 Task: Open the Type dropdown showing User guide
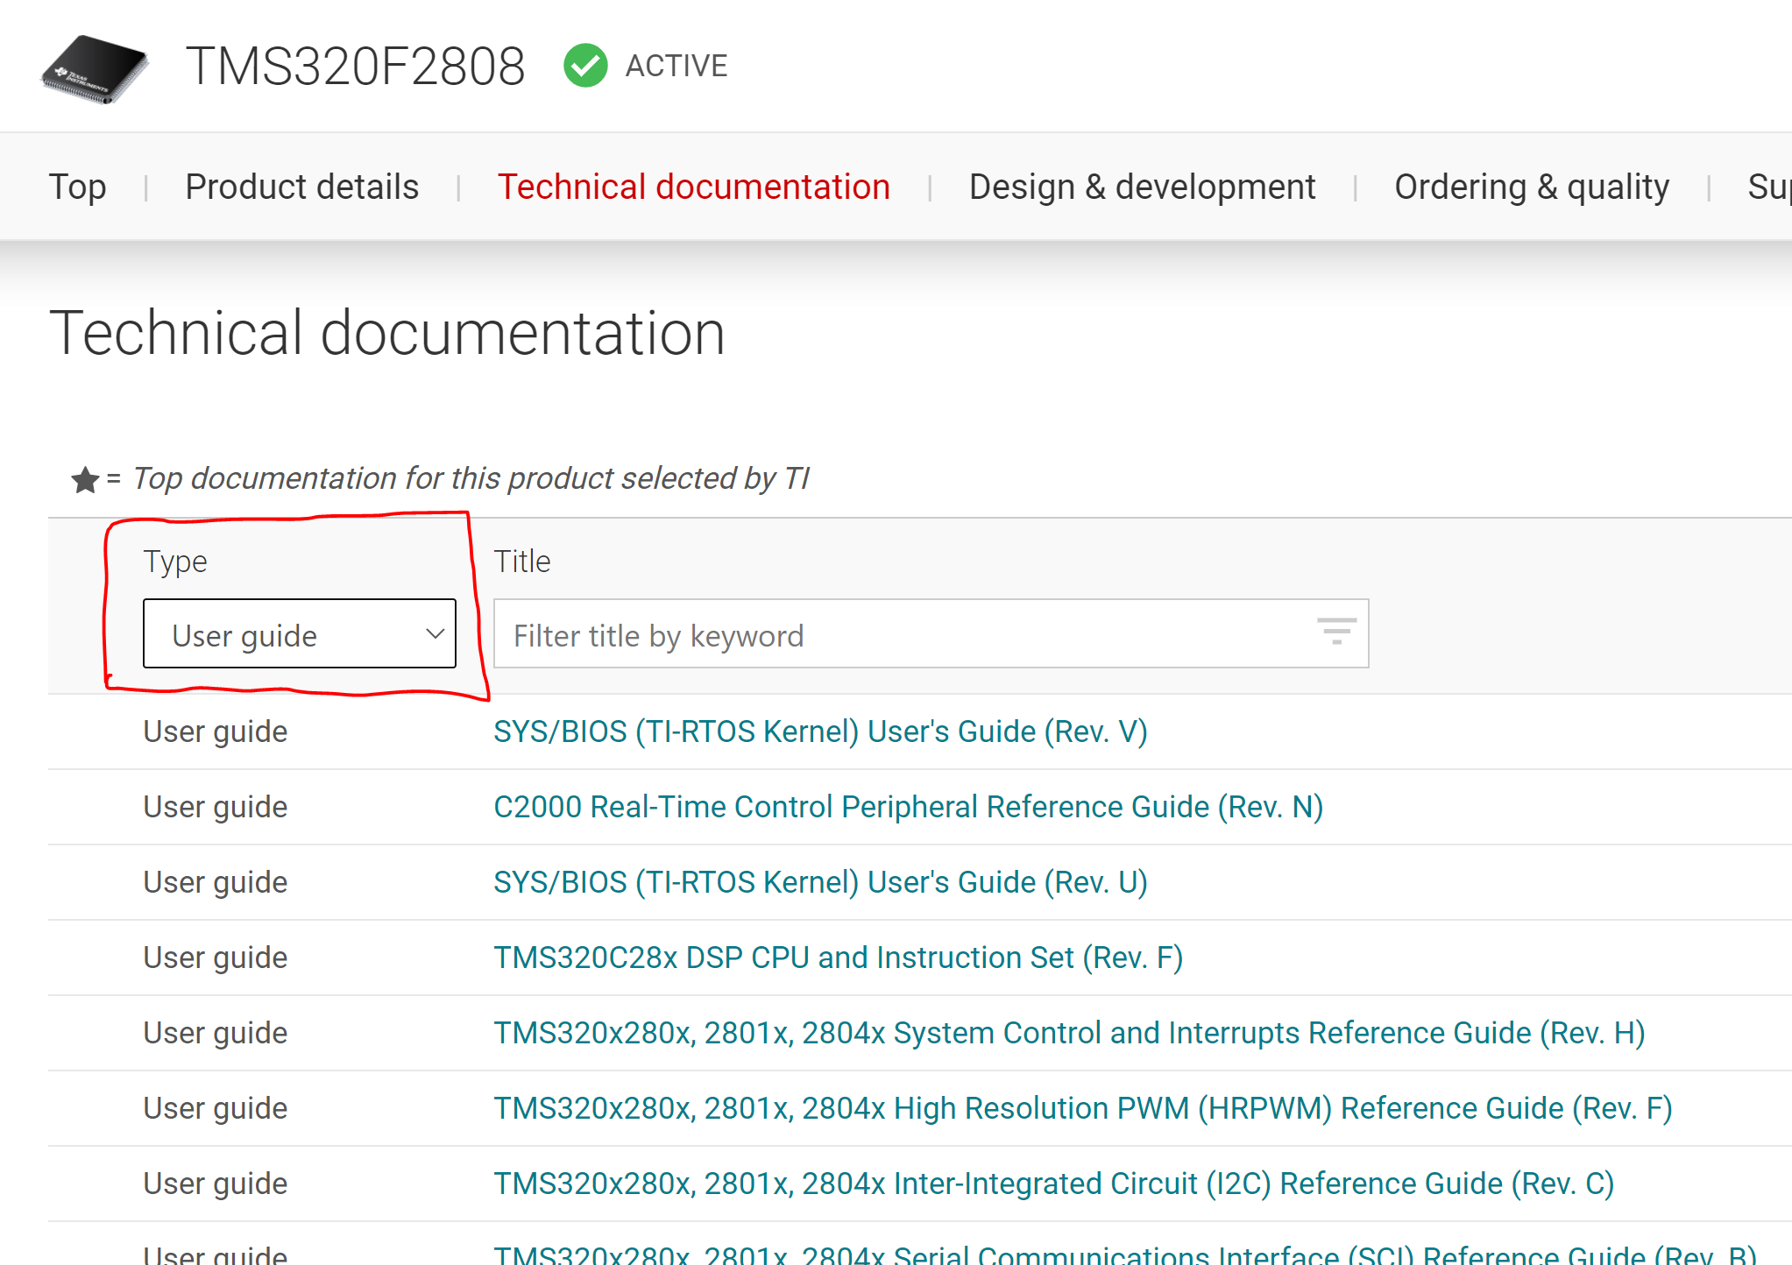click(300, 633)
